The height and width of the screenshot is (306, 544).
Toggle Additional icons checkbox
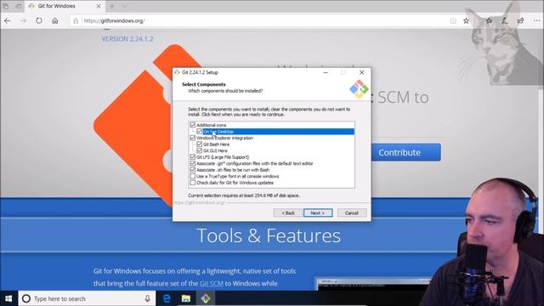[x=193, y=125]
